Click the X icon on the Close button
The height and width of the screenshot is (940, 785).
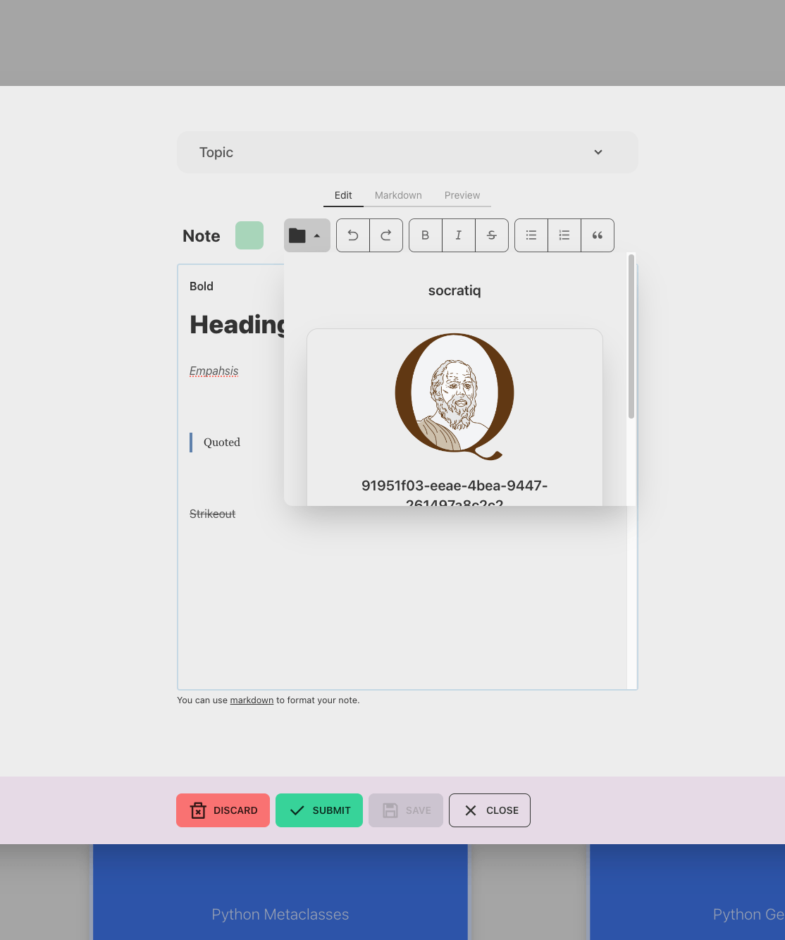pyautogui.click(x=471, y=810)
